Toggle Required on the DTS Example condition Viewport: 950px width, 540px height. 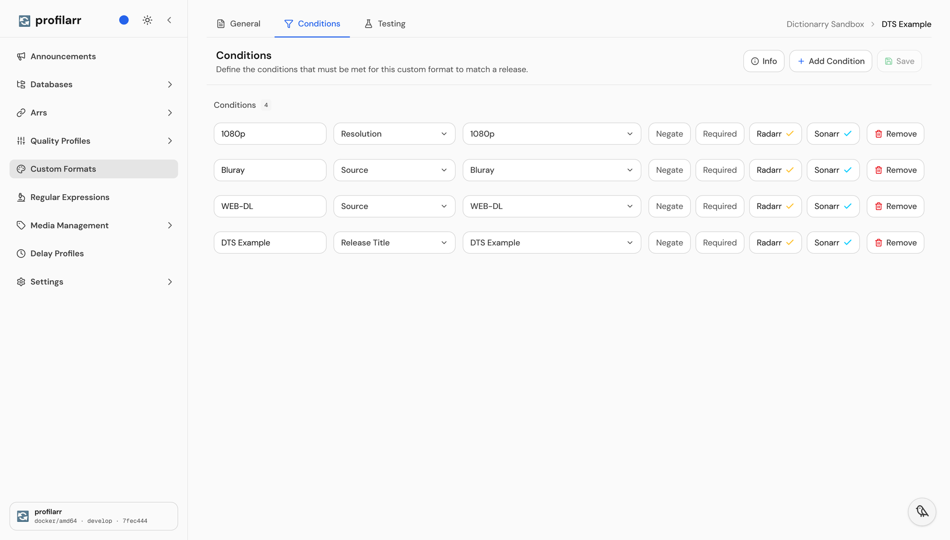pyautogui.click(x=720, y=243)
